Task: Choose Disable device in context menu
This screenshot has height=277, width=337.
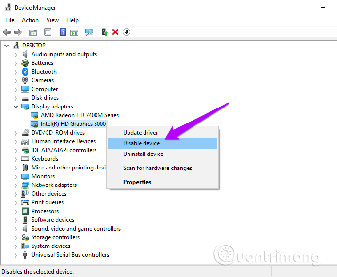Action: click(x=162, y=143)
